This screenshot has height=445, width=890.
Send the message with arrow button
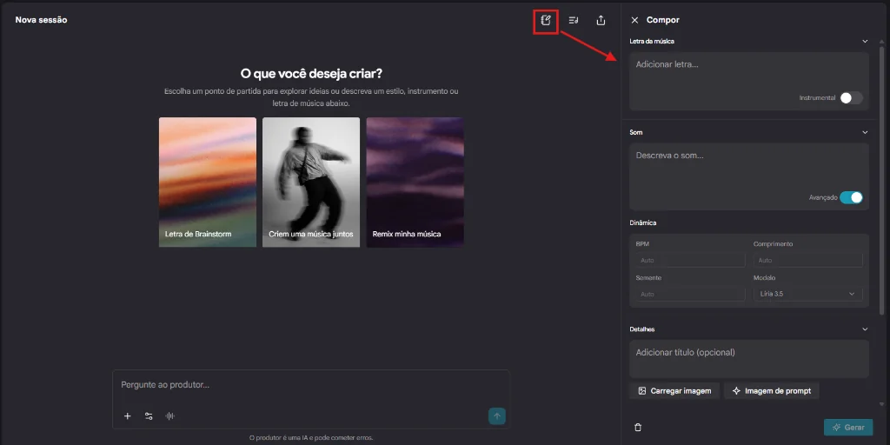(x=496, y=416)
